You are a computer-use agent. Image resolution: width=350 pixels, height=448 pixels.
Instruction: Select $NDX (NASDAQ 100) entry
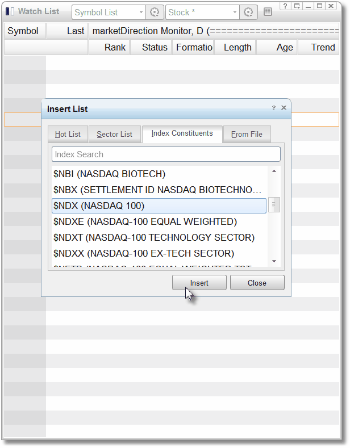tap(159, 206)
